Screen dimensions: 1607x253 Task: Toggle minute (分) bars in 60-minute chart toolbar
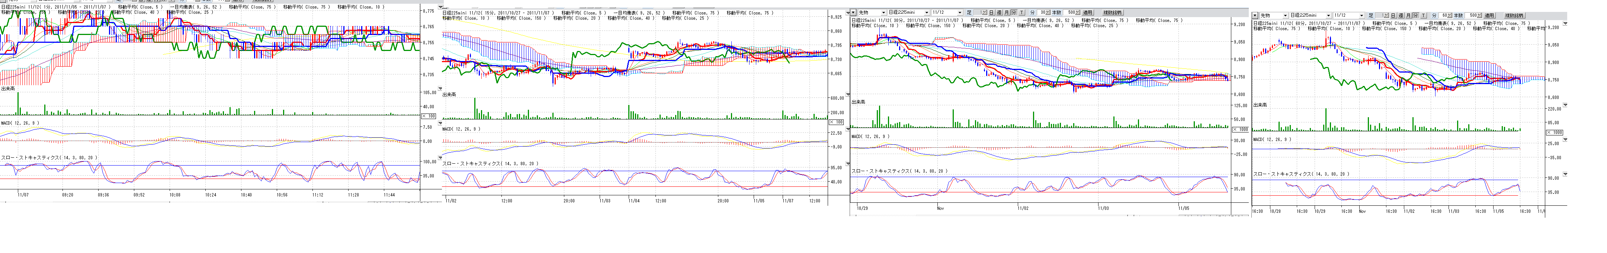click(1415, 16)
